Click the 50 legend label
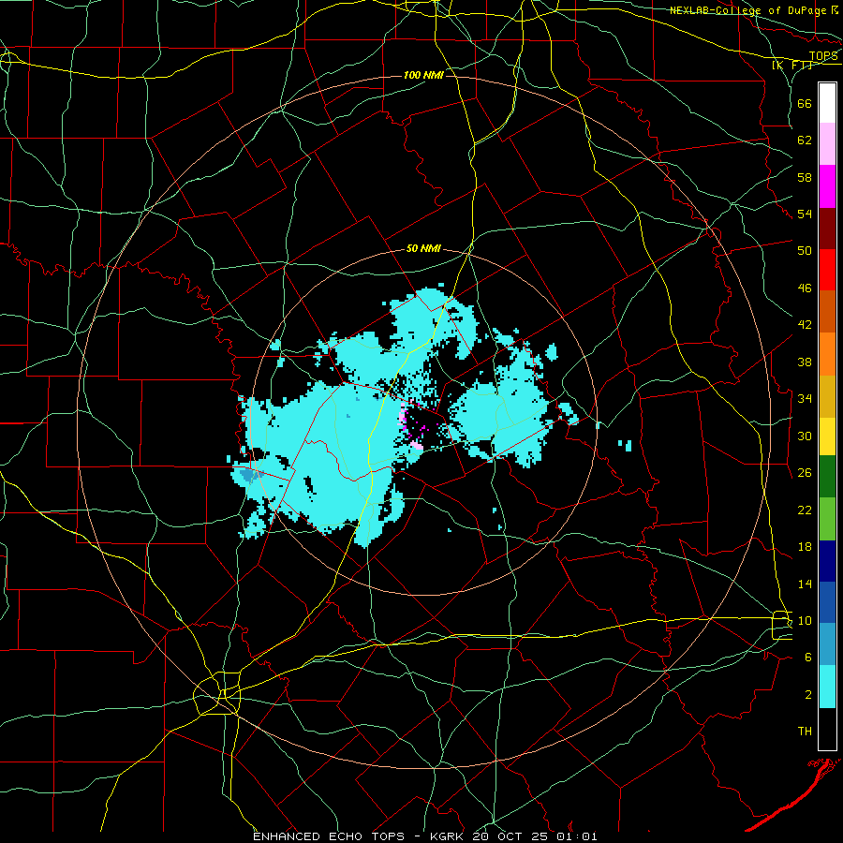 pyautogui.click(x=805, y=251)
